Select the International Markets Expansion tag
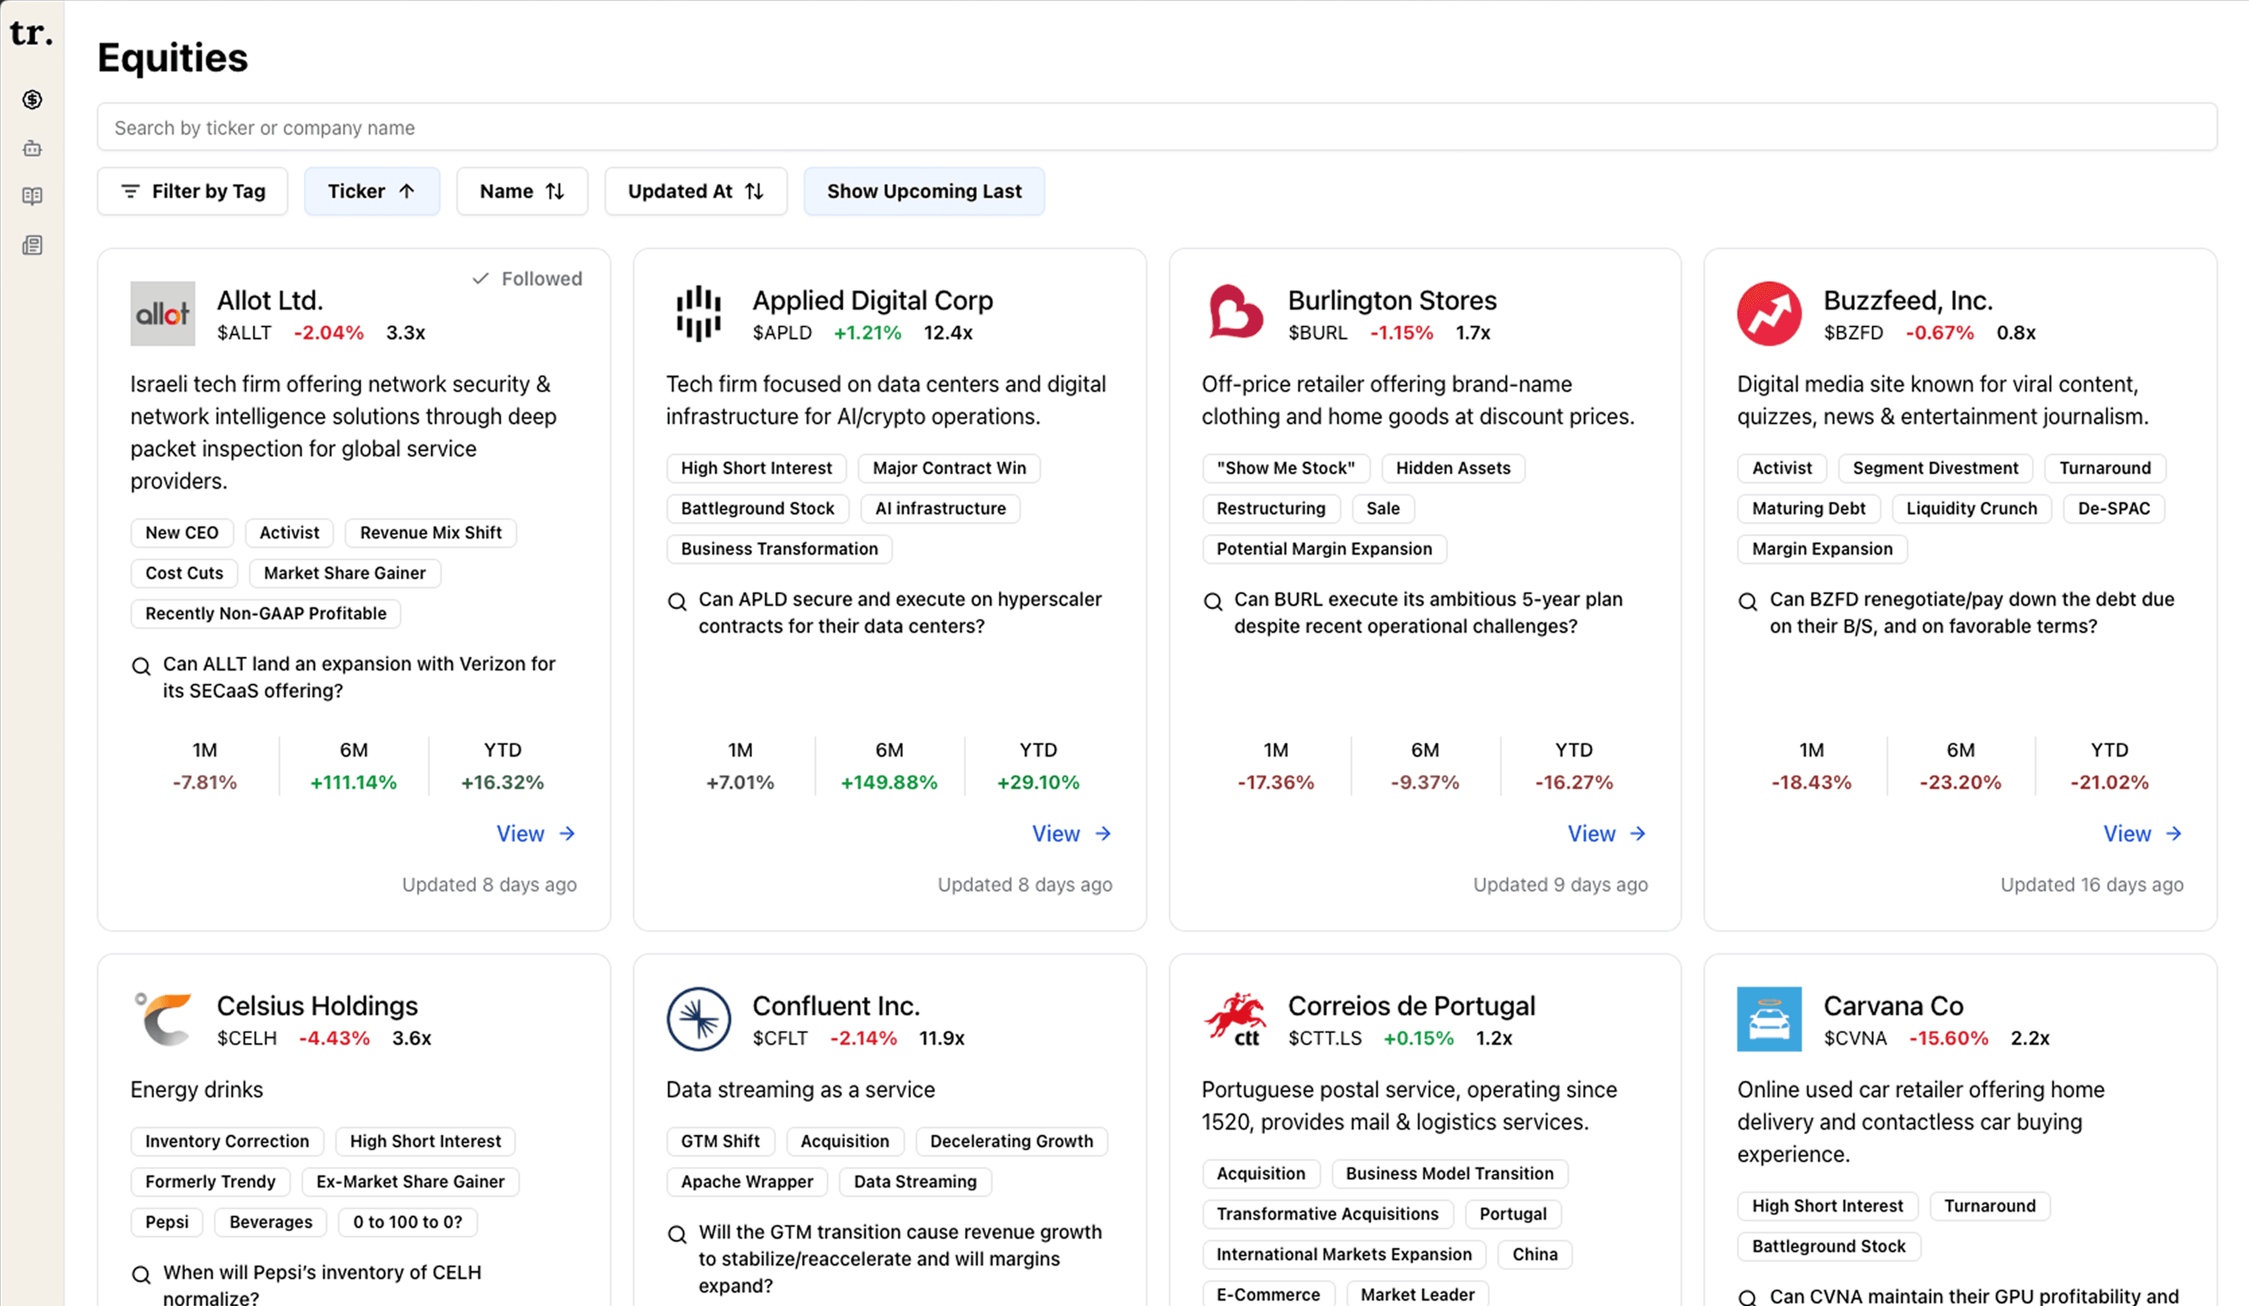 (1344, 1254)
